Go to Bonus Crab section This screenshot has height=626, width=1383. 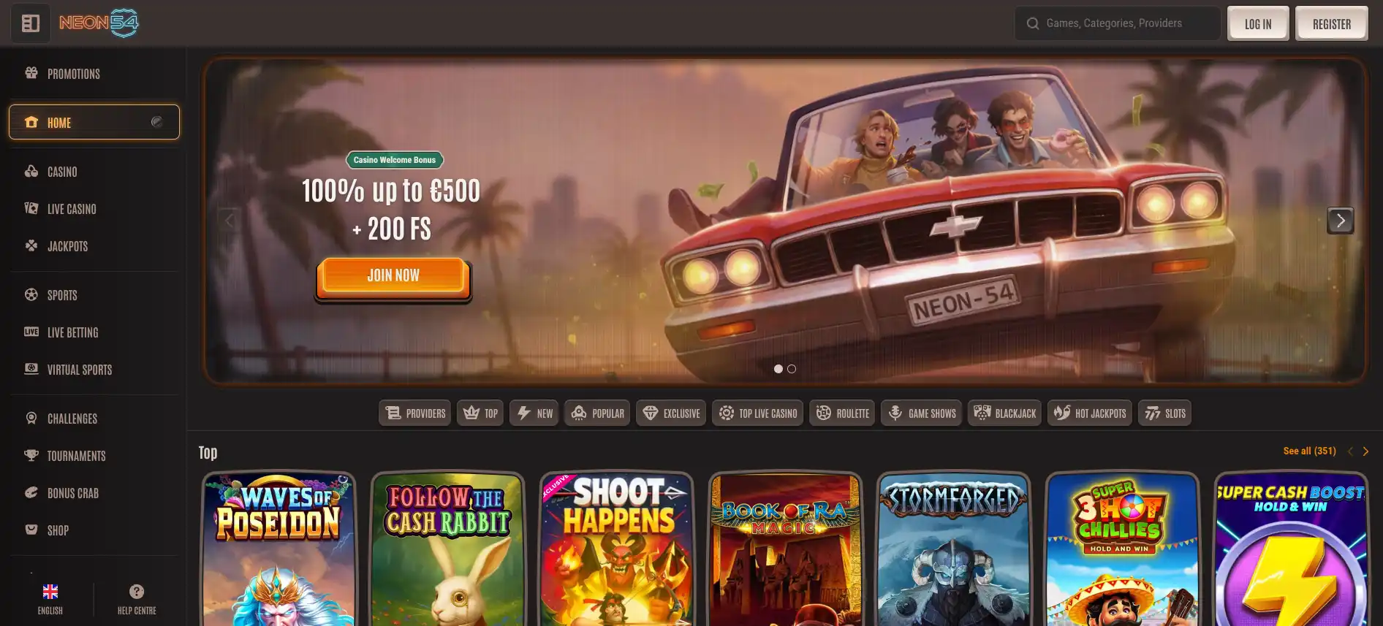[72, 493]
